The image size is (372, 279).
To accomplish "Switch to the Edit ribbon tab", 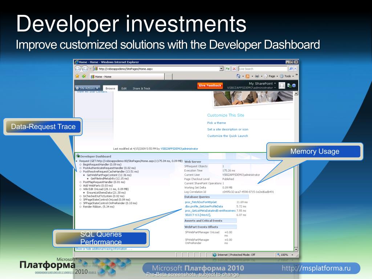I will point(124,89).
